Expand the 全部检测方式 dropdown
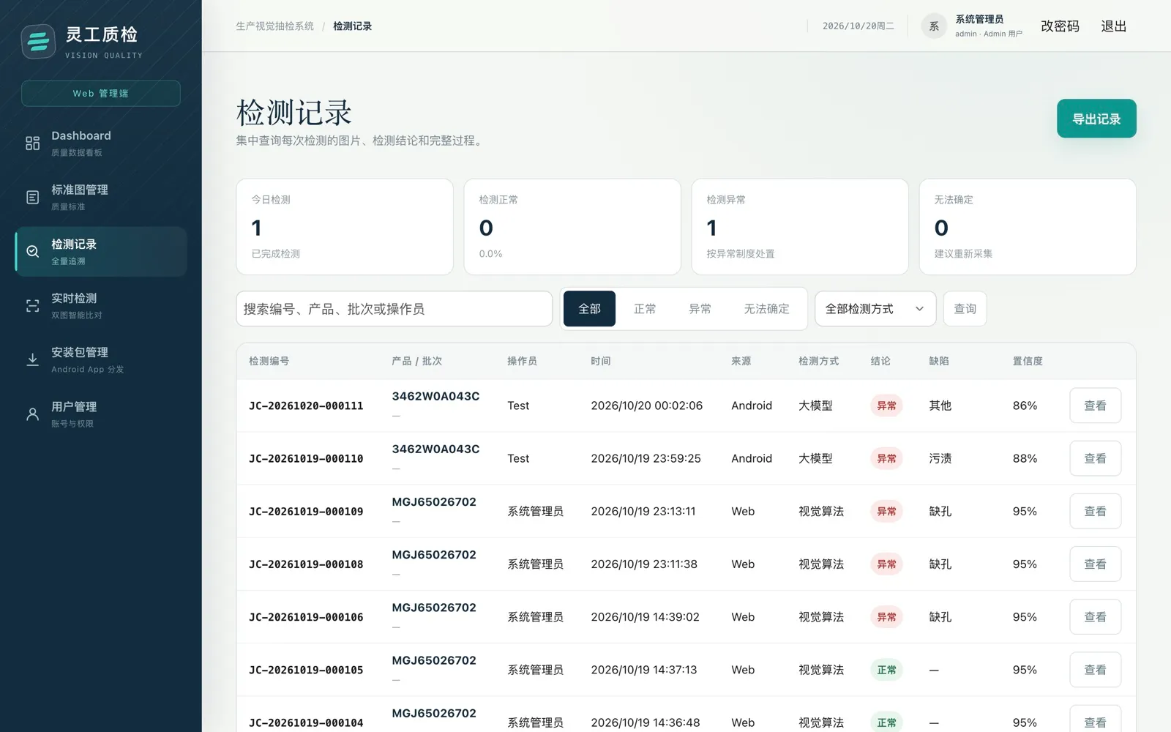1171x732 pixels. click(875, 309)
